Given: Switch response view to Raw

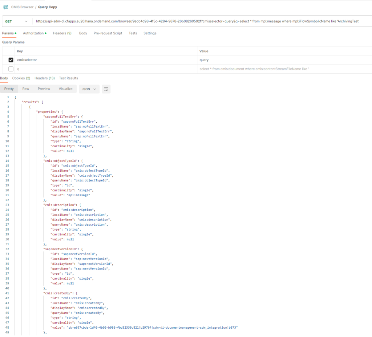Looking at the screenshot, I should [26, 89].
